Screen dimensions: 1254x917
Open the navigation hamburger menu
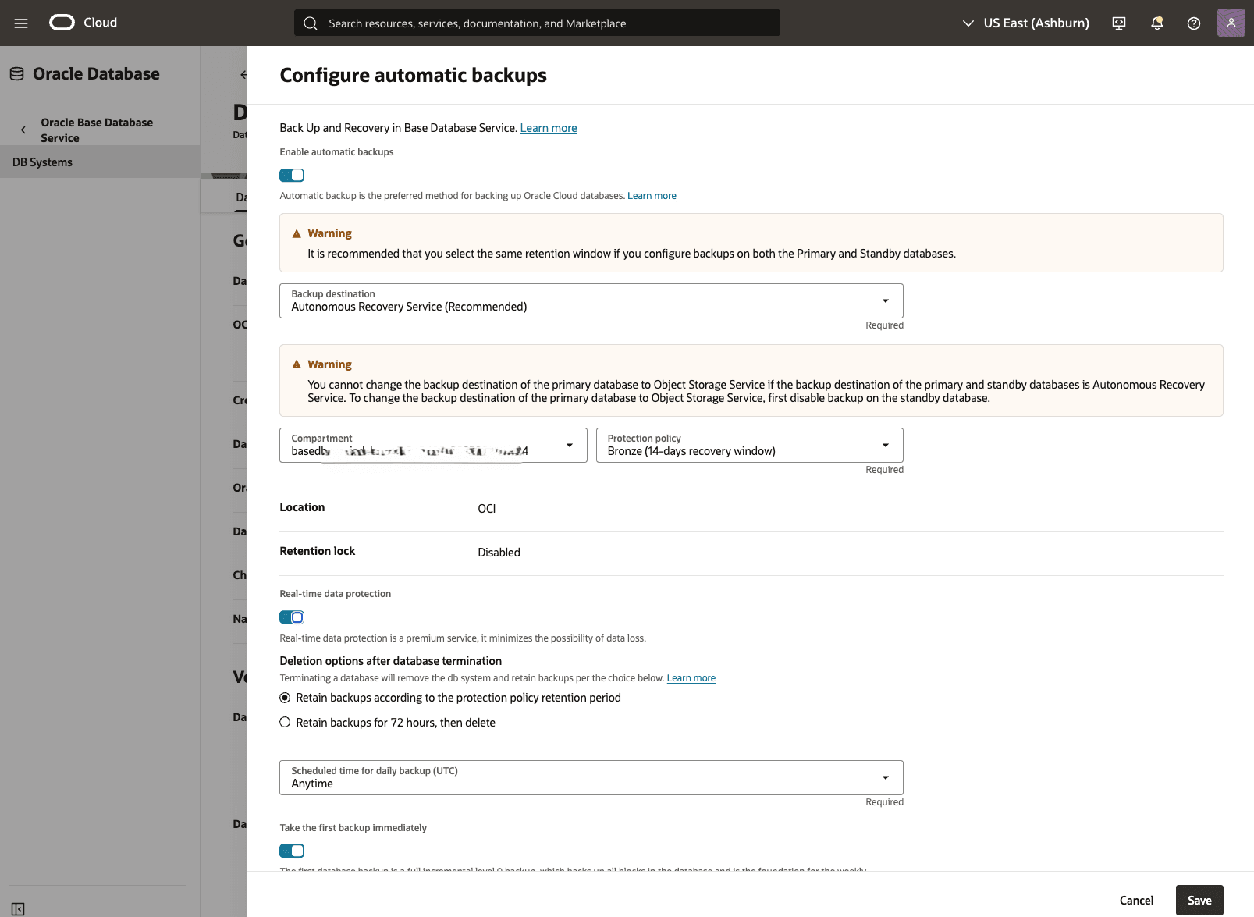(21, 23)
